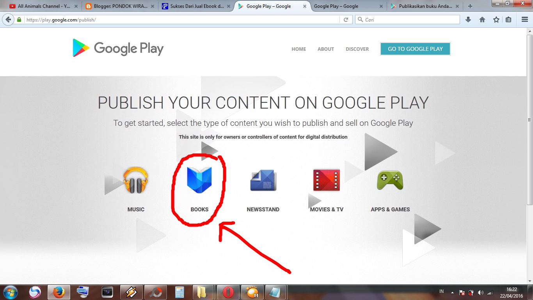Click the DISCOVER navigation link
This screenshot has height=300, width=533.
coord(357,49)
